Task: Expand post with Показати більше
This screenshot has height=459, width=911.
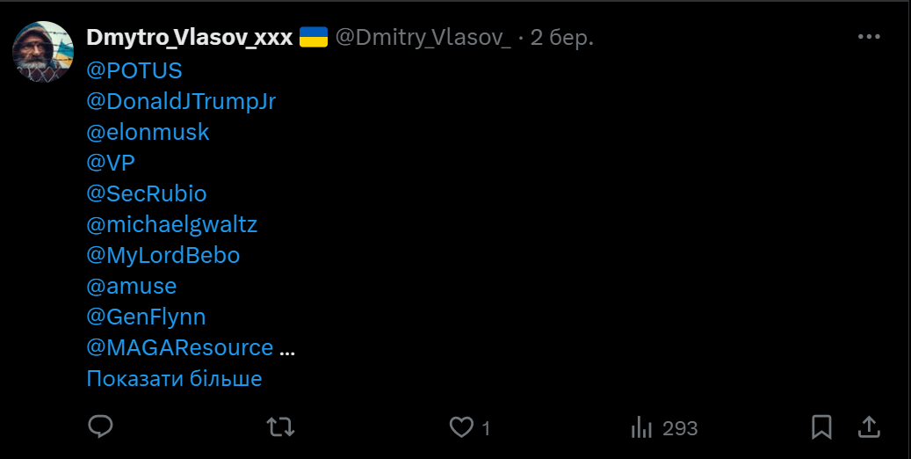Action: click(174, 379)
